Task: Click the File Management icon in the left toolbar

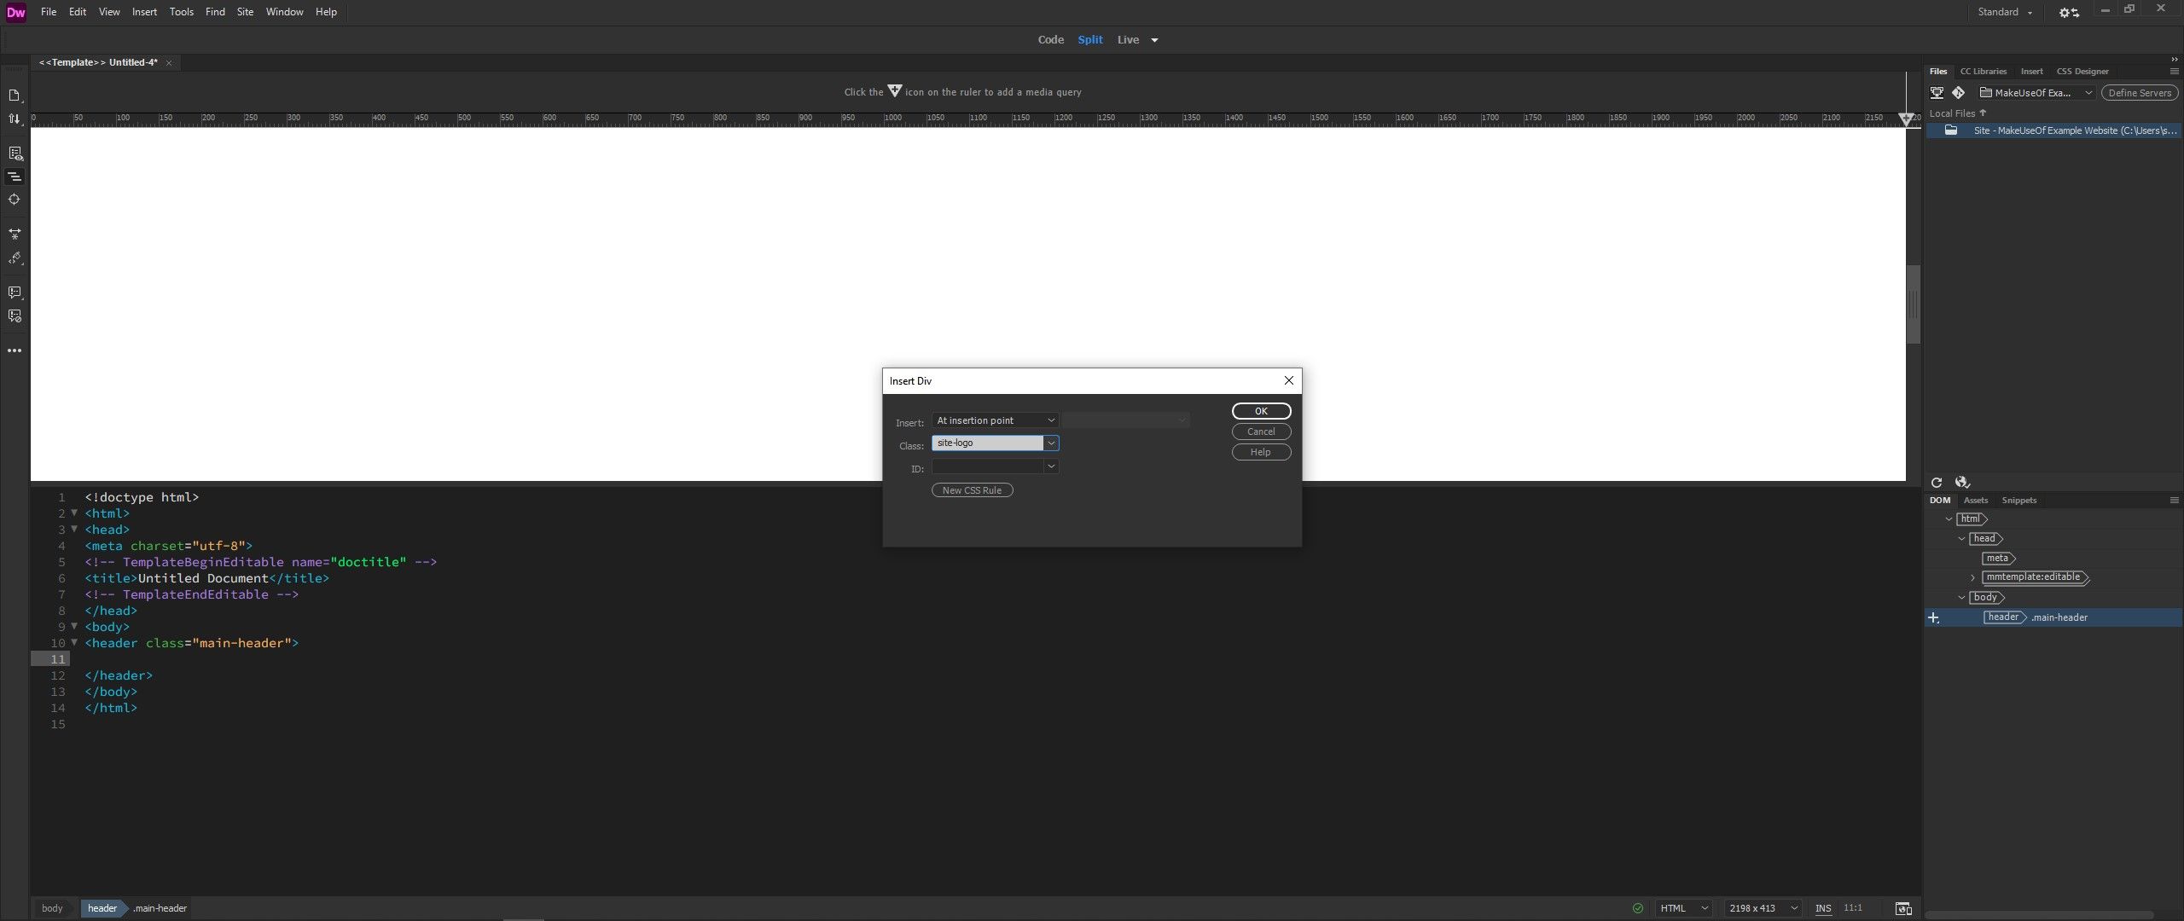Action: tap(15, 119)
